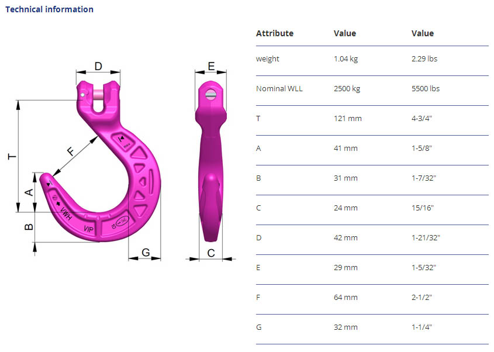Click the C dimension label under side view

click(x=211, y=253)
